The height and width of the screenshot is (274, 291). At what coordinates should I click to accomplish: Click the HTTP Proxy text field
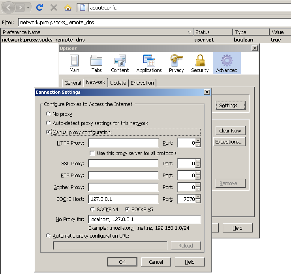tap(124, 143)
